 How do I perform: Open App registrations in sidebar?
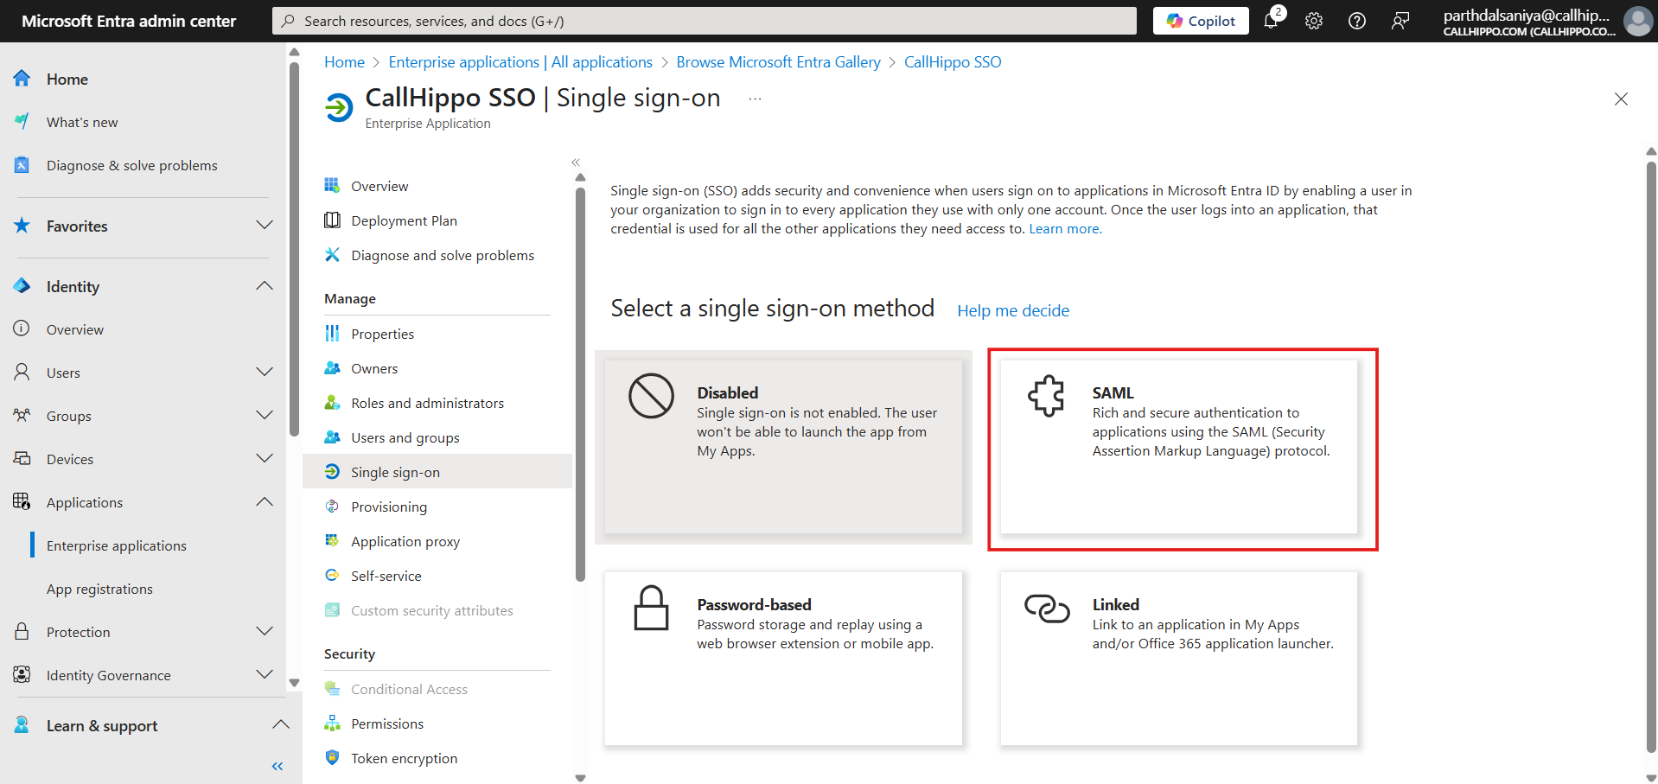pyautogui.click(x=99, y=589)
